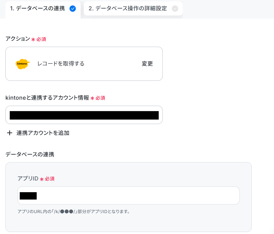Click the blue checkmark on tab 1
This screenshot has width=274, height=234.
click(73, 9)
